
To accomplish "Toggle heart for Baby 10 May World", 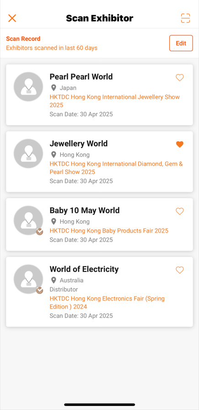I will coord(180,211).
